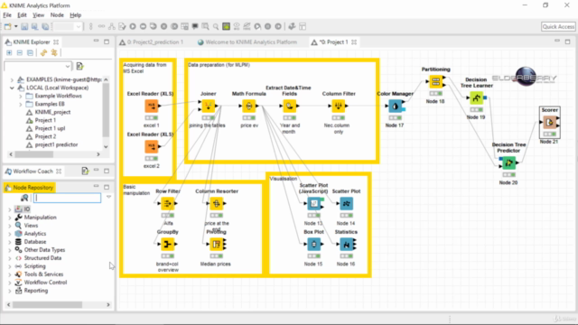Click the Quick Access field
This screenshot has height=325, width=578.
pos(558,26)
